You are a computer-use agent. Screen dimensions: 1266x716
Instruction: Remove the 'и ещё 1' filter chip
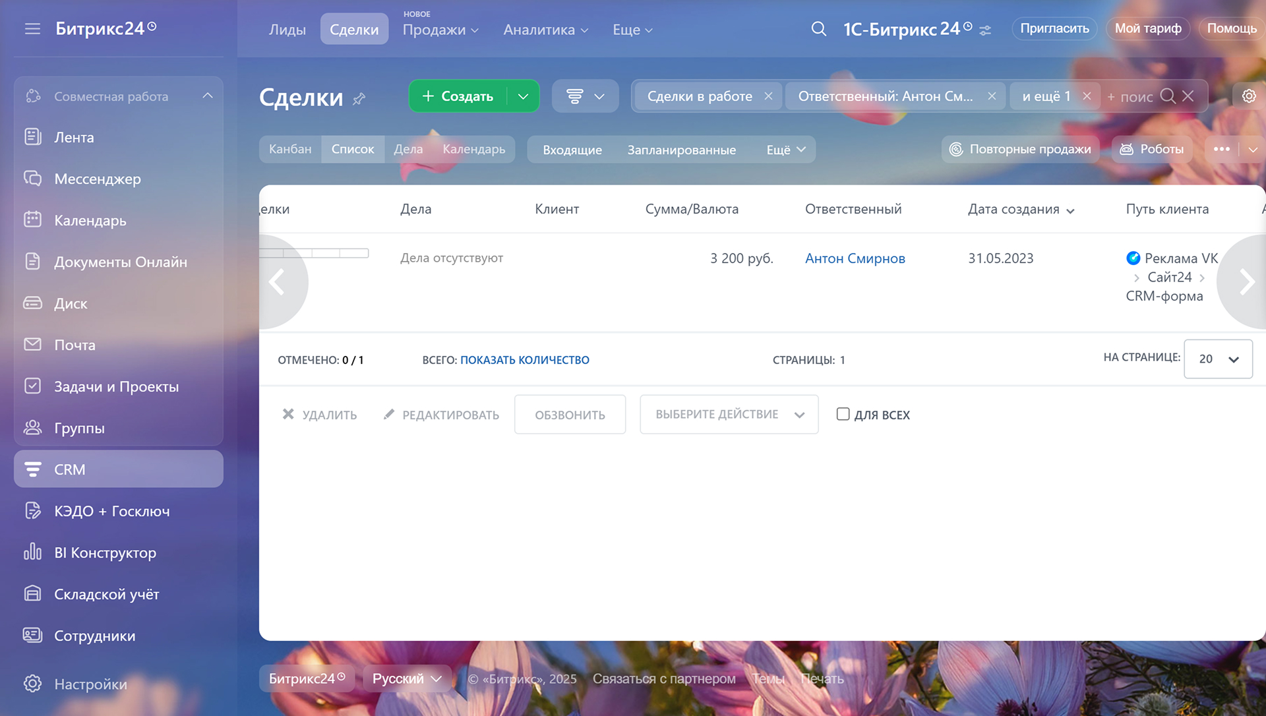coord(1087,96)
